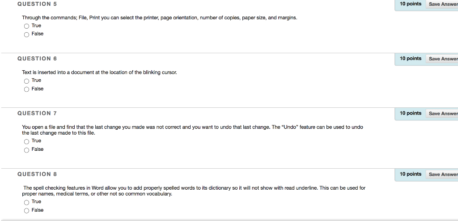Click the Question 6 heading
The height and width of the screenshot is (221, 458).
pos(37,59)
